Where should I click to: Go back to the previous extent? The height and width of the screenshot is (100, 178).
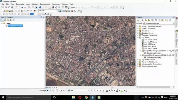coord(22,7)
